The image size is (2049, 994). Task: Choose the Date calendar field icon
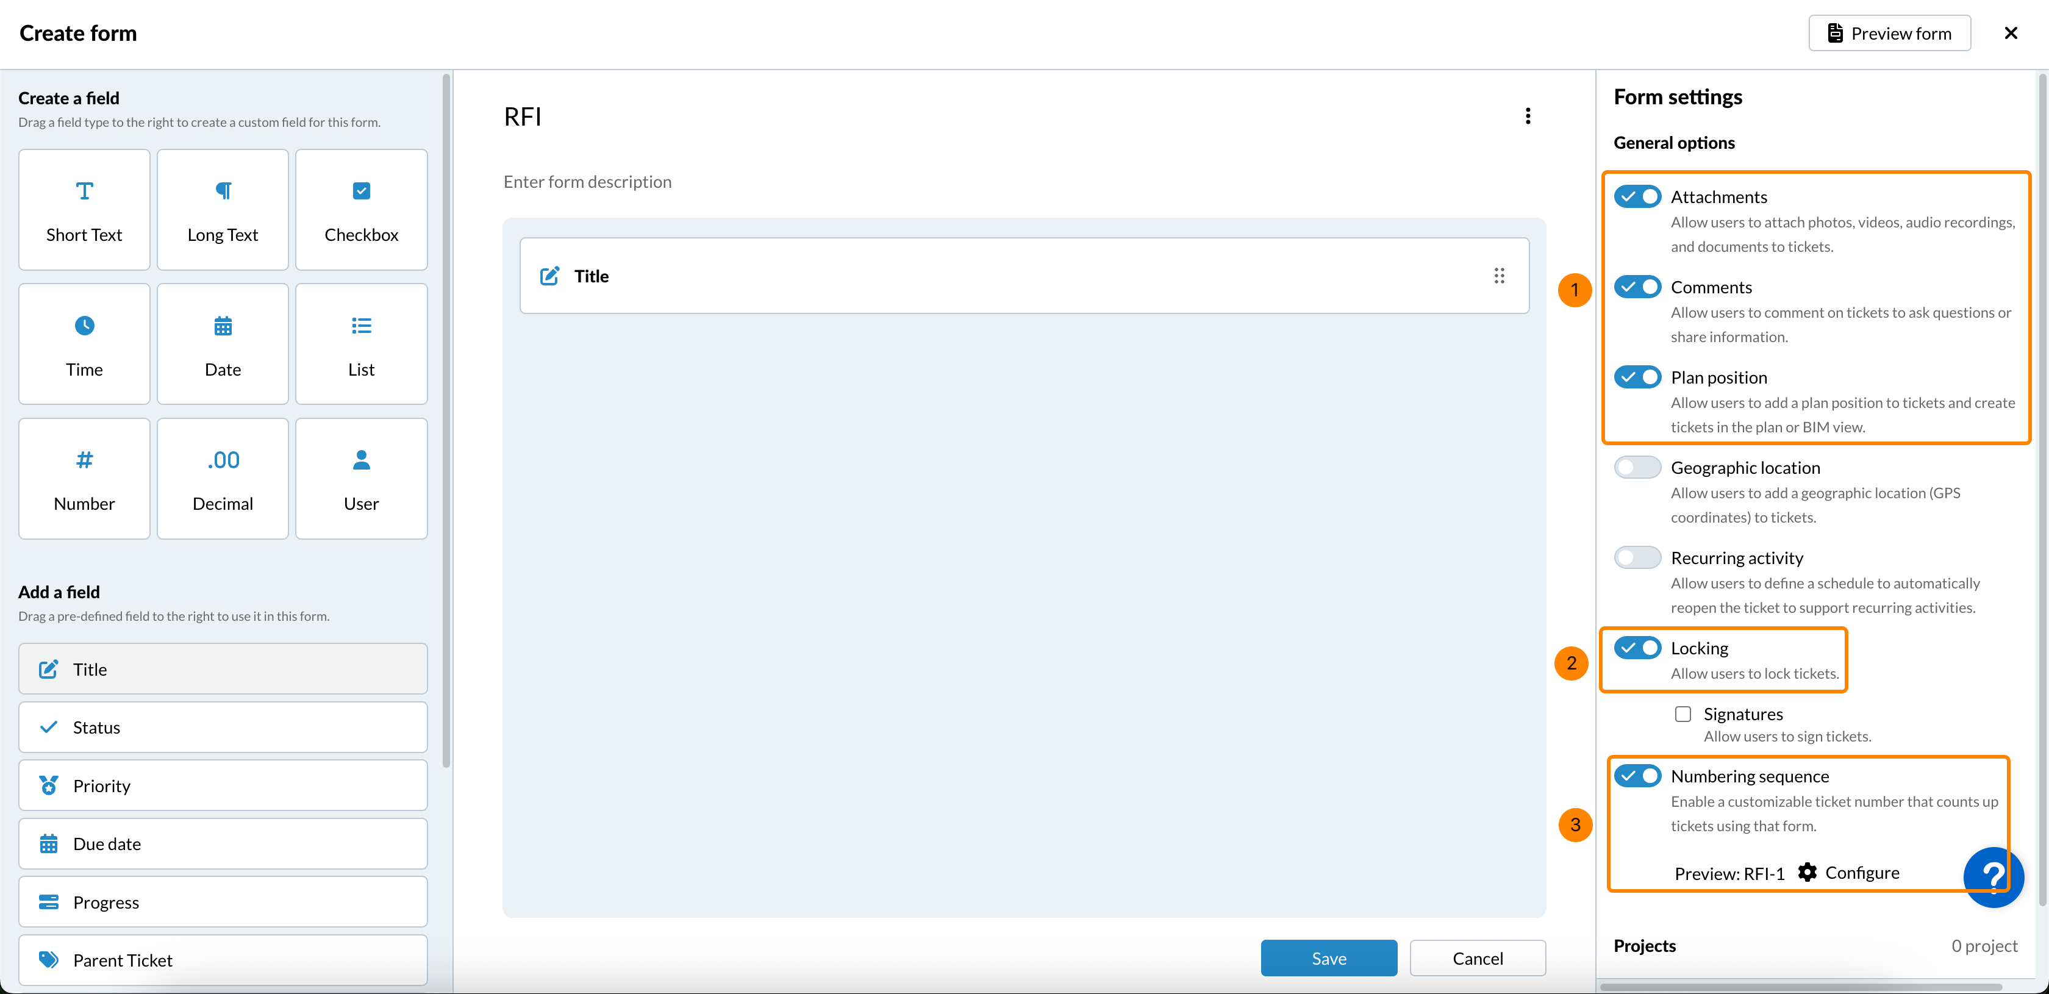223,325
